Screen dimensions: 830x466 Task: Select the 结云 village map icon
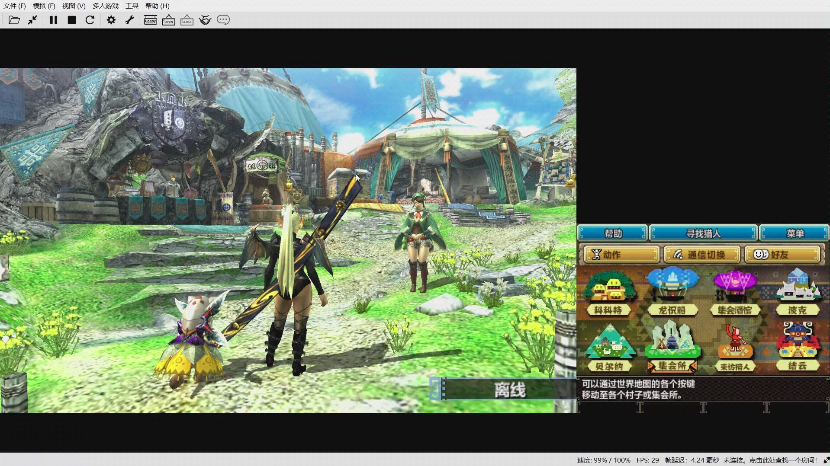[798, 347]
